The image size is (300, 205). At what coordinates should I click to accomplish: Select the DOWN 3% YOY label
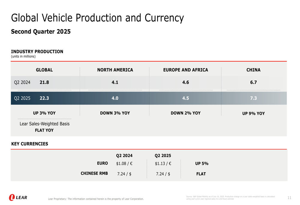tap(115, 113)
